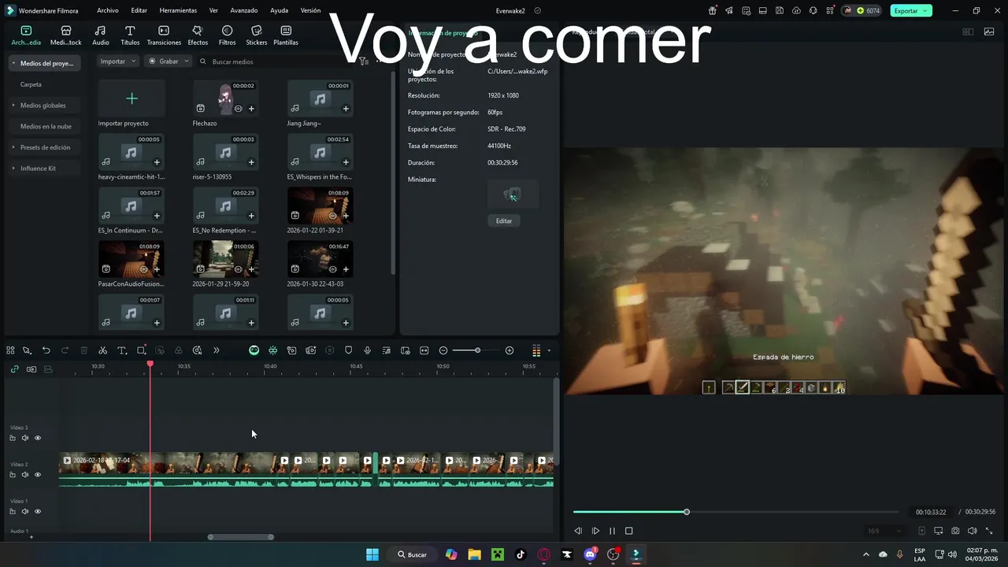The image size is (1008, 567).
Task: Select the text tool in timeline toolbar
Action: click(122, 350)
